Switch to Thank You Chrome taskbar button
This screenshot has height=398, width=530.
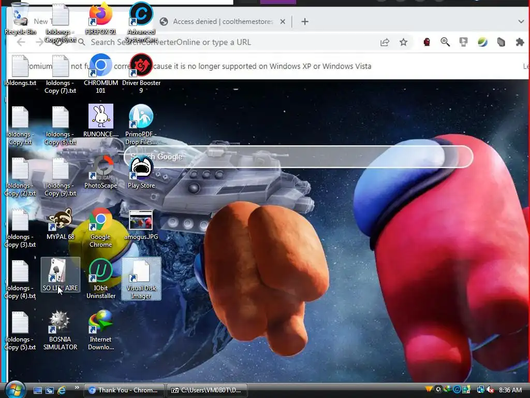(124, 390)
